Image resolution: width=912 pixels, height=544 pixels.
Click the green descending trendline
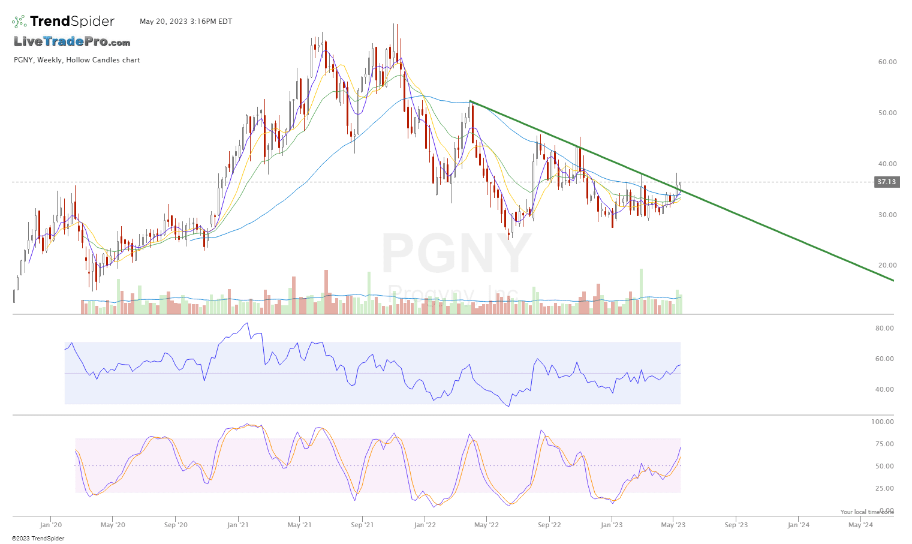(x=779, y=233)
